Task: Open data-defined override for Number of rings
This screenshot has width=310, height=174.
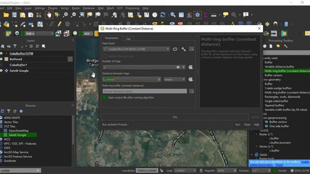Action: [190, 67]
